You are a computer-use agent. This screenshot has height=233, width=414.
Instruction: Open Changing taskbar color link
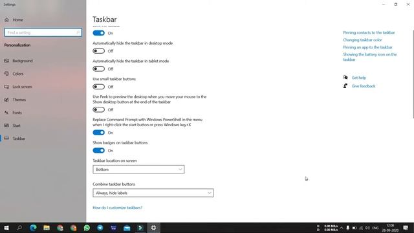[x=362, y=40]
